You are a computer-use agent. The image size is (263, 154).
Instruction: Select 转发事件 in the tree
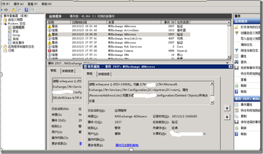18,43
